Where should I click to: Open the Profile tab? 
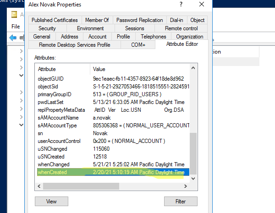click(123, 37)
